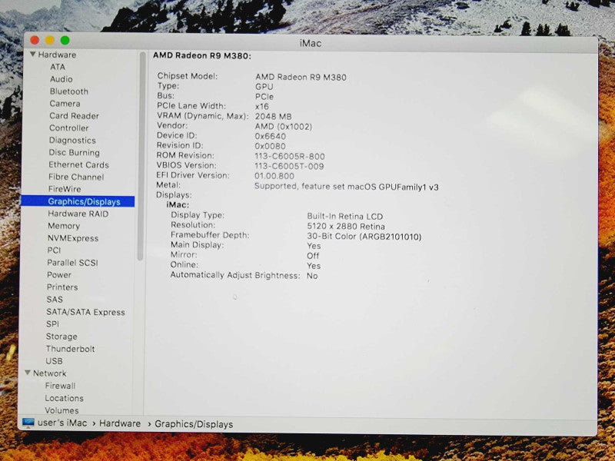615x461 pixels.
Task: Open the Diagnostics entry
Action: [x=72, y=140]
